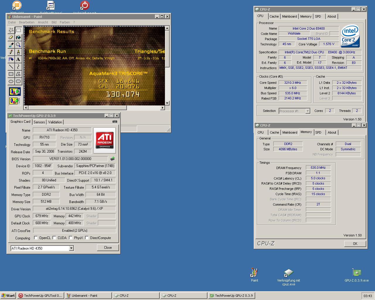The image size is (375, 300).
Task: Switch to TechPowerUp GPUTool in taskbar
Action: coord(40,296)
